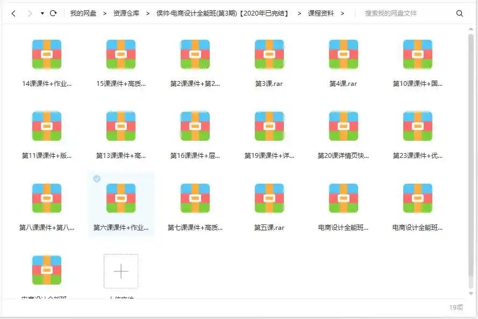Select the 14课课件+作业 archive icon
Viewport: 478px width, 319px height.
coord(47,54)
